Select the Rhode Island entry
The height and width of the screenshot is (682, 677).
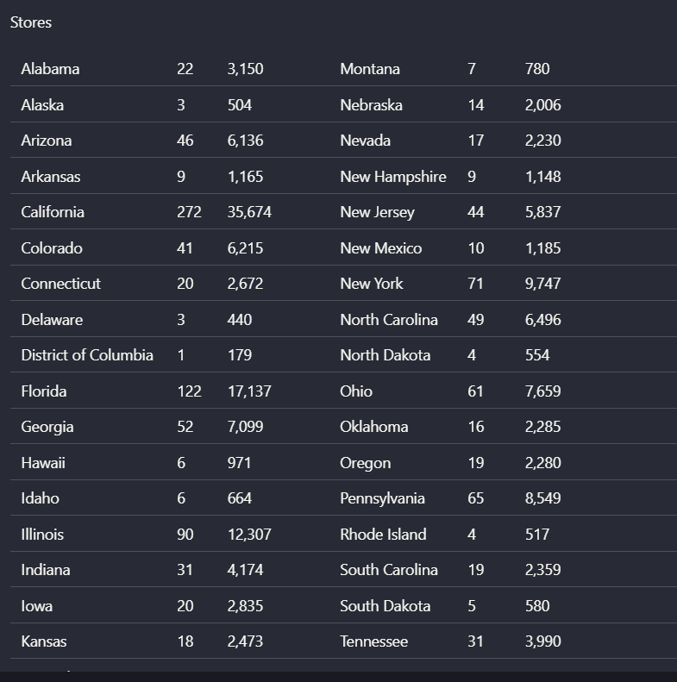click(383, 534)
